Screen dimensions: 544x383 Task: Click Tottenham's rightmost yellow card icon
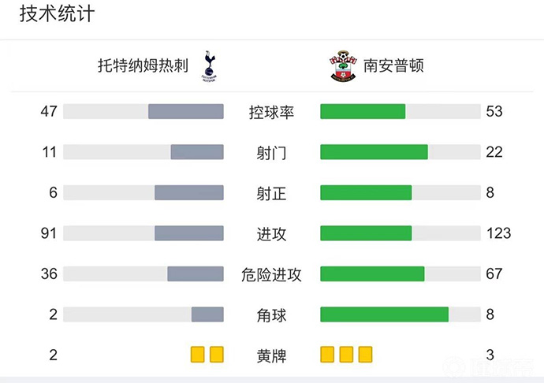217,355
